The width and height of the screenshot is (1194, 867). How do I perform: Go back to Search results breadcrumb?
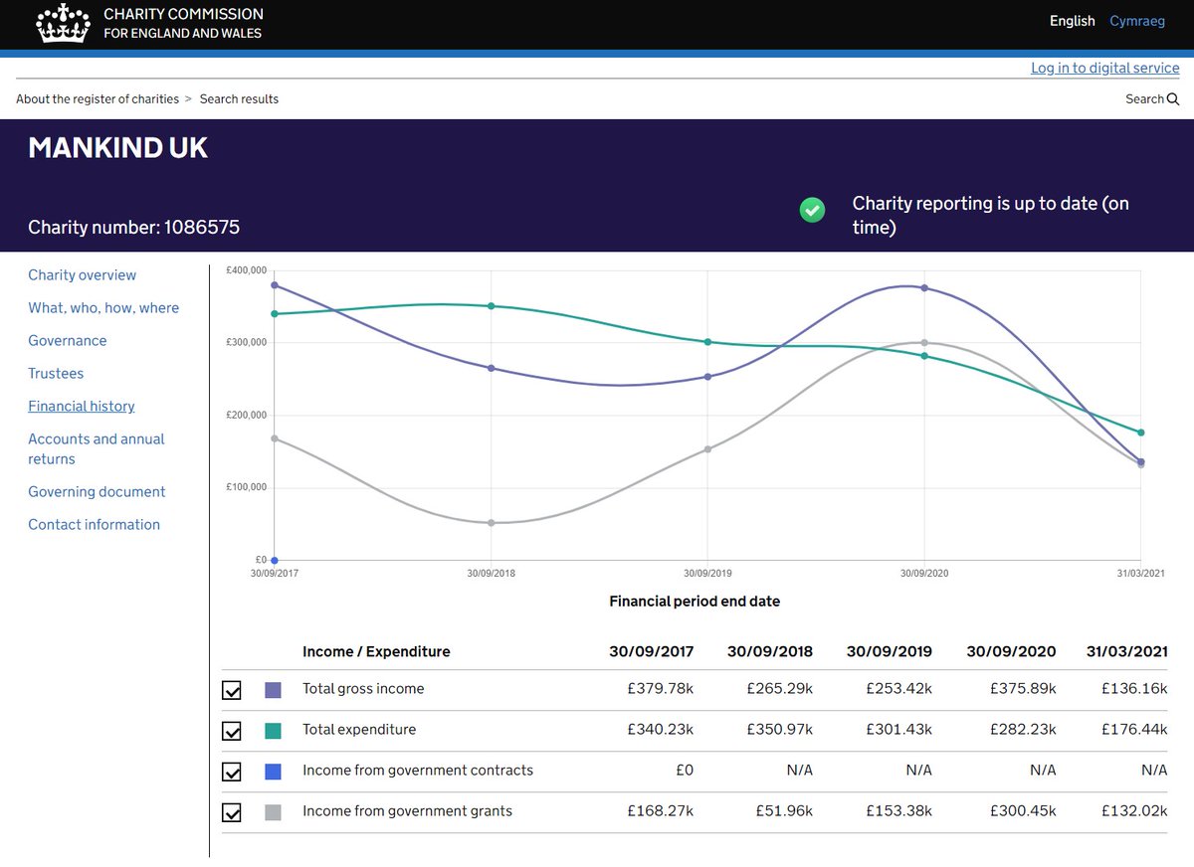[x=239, y=99]
